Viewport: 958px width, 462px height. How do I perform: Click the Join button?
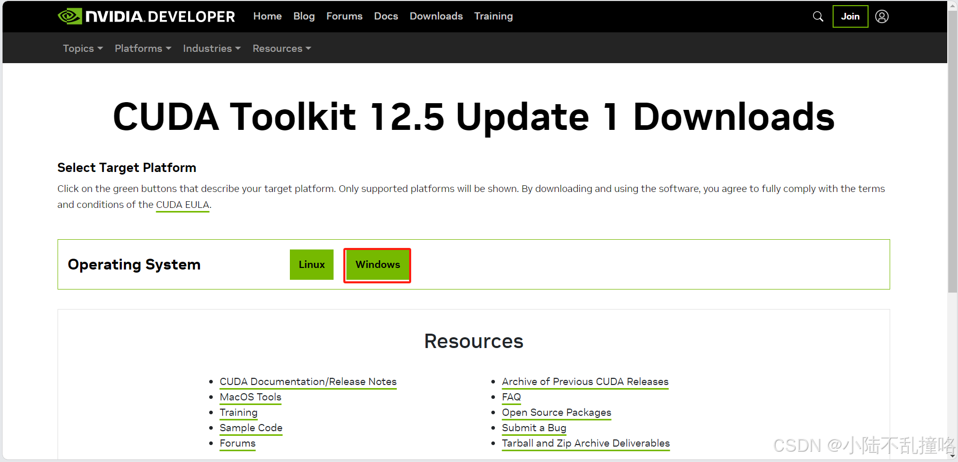pos(850,16)
